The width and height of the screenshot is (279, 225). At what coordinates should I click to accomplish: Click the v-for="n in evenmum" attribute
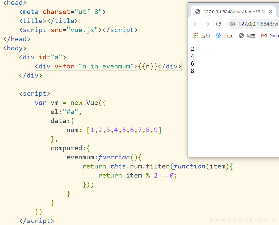94,66
